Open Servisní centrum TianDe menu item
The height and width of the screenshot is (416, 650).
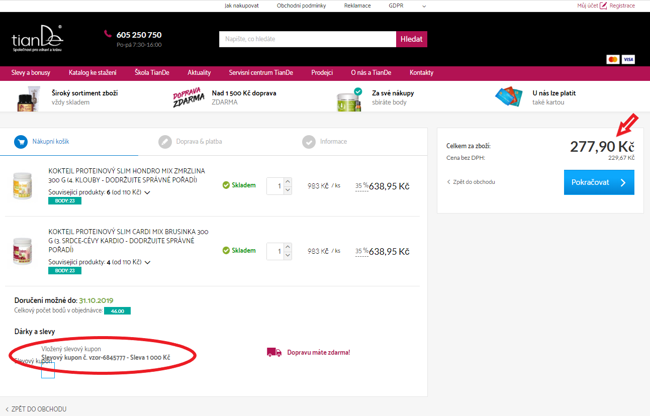(261, 73)
